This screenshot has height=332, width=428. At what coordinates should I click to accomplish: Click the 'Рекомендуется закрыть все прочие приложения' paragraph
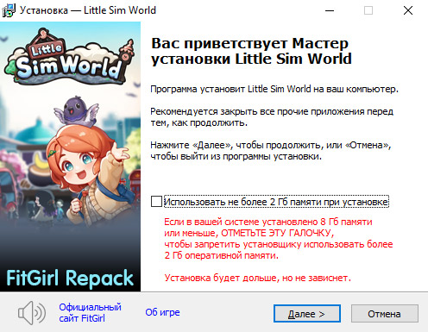click(x=272, y=117)
